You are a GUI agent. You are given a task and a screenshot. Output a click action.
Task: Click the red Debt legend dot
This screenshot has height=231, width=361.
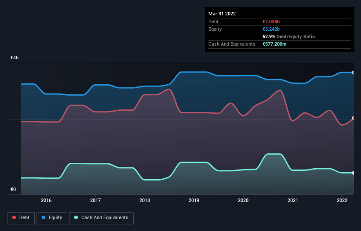pyautogui.click(x=14, y=217)
